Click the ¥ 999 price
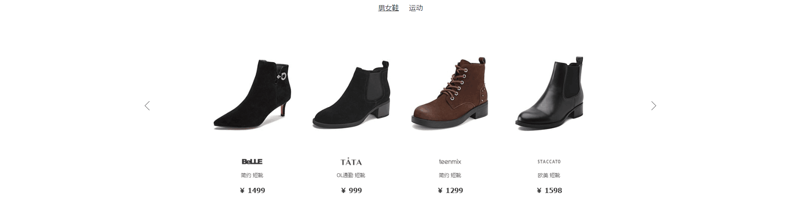800x223 pixels. point(351,190)
